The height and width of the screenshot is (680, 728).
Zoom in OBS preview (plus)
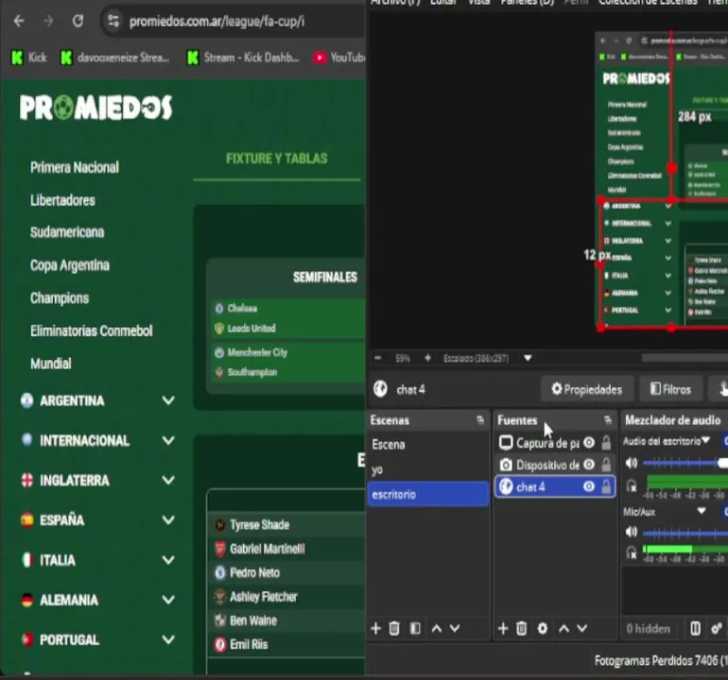(427, 358)
